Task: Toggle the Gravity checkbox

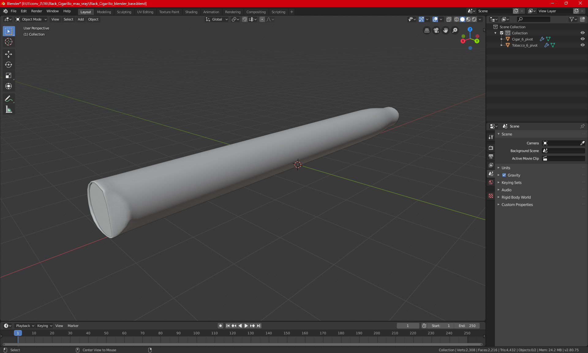Action: coord(504,175)
